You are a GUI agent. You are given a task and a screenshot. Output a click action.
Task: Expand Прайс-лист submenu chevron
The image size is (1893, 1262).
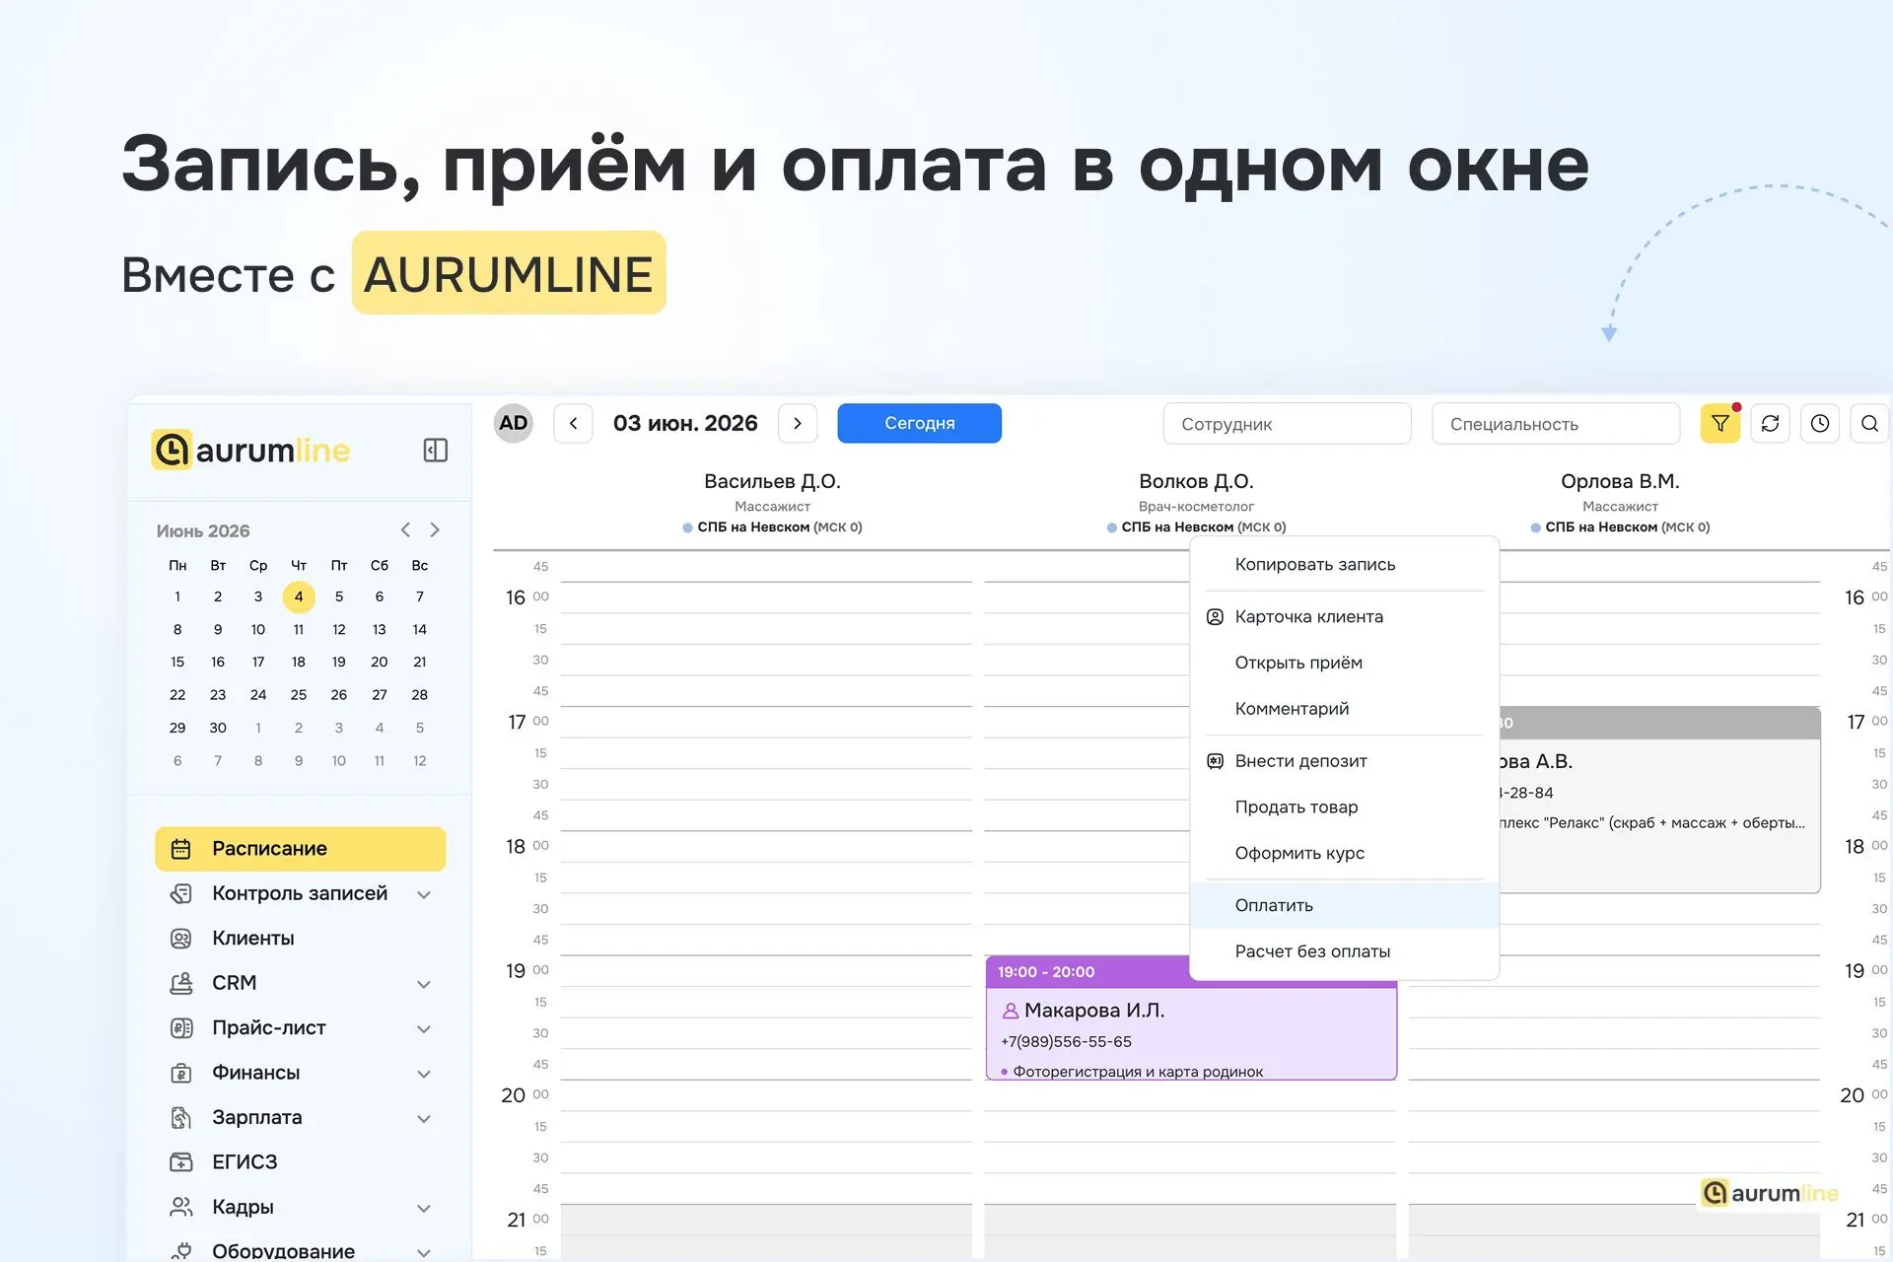(424, 1029)
